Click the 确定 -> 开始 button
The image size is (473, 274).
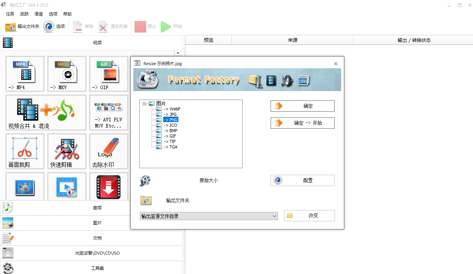(302, 123)
